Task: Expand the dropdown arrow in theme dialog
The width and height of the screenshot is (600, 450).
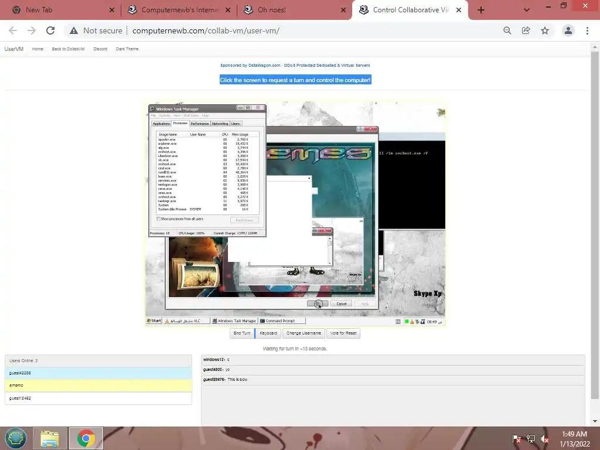Action: 309,179
